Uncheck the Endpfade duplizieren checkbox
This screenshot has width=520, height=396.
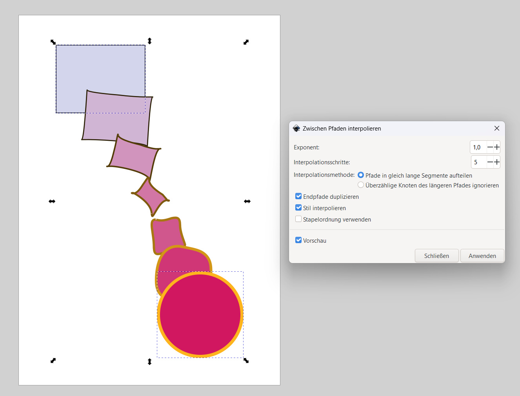[298, 196]
